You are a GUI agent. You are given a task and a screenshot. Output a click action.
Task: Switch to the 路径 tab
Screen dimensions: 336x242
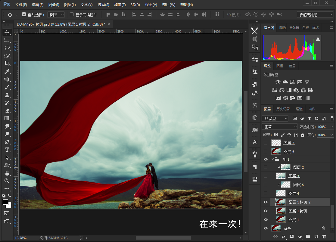point(280,66)
